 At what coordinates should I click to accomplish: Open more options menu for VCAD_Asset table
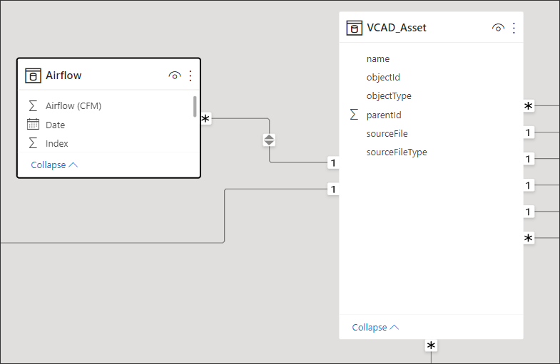[x=514, y=28]
